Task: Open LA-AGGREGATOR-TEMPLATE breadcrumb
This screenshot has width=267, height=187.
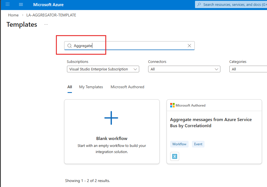Action: click(51, 15)
